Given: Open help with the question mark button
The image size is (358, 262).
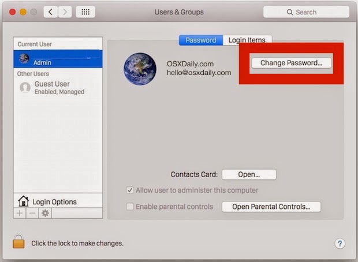Looking at the screenshot, I should 340,244.
